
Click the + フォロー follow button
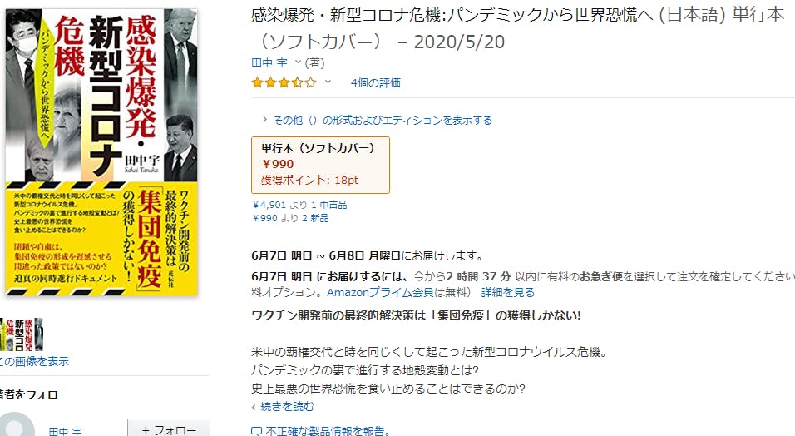click(x=168, y=429)
